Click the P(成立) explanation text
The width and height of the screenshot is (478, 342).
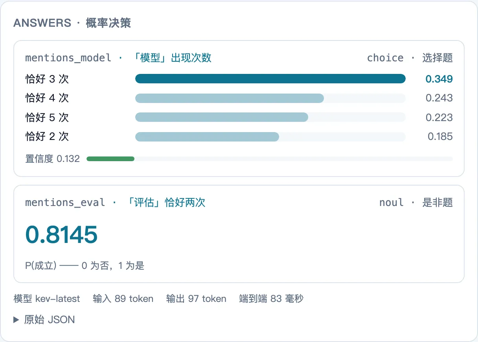point(85,266)
